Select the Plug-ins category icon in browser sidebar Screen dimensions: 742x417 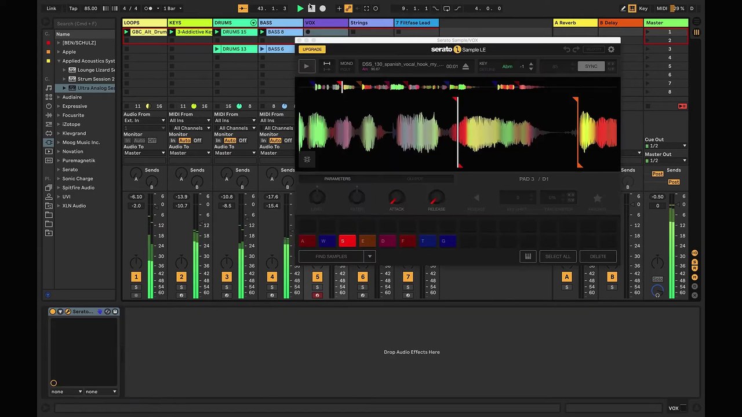[49, 142]
